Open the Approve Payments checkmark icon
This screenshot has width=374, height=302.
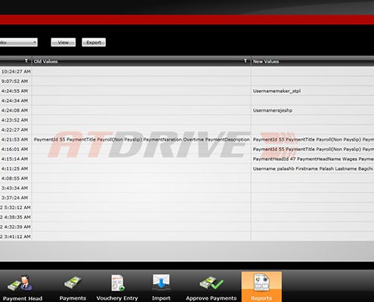[212, 283]
